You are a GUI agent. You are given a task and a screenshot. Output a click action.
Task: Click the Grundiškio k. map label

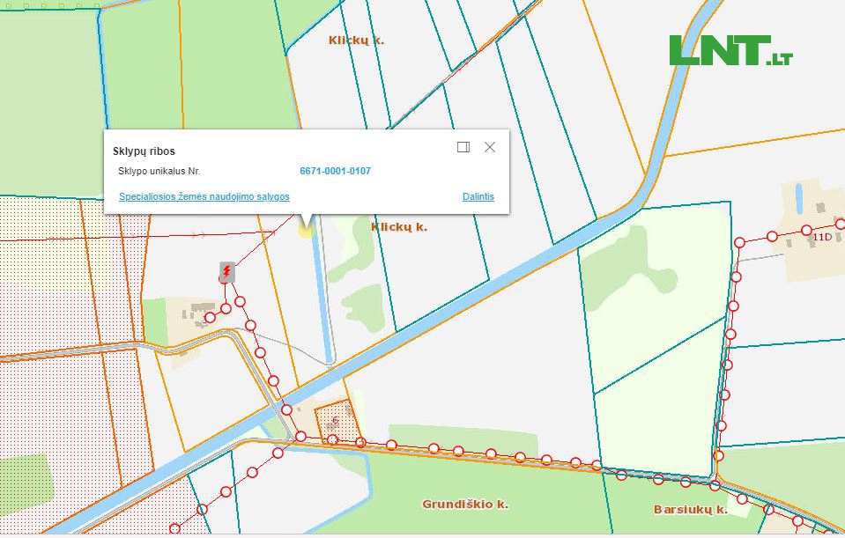pyautogui.click(x=465, y=505)
